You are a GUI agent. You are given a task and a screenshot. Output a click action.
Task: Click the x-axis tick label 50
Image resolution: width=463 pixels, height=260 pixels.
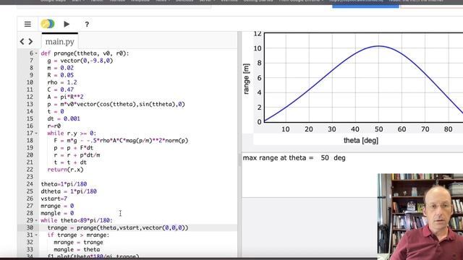[378, 129]
